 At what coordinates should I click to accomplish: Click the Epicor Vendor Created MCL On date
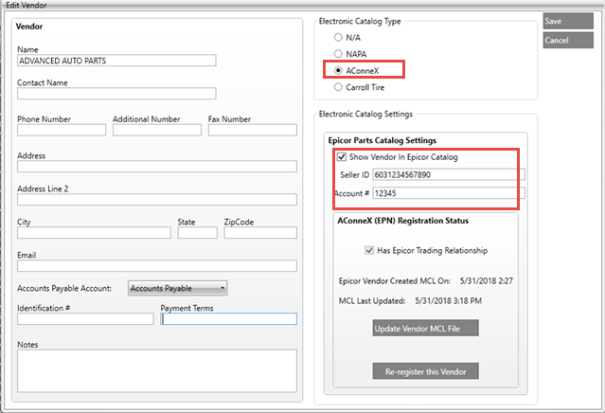[x=486, y=281]
